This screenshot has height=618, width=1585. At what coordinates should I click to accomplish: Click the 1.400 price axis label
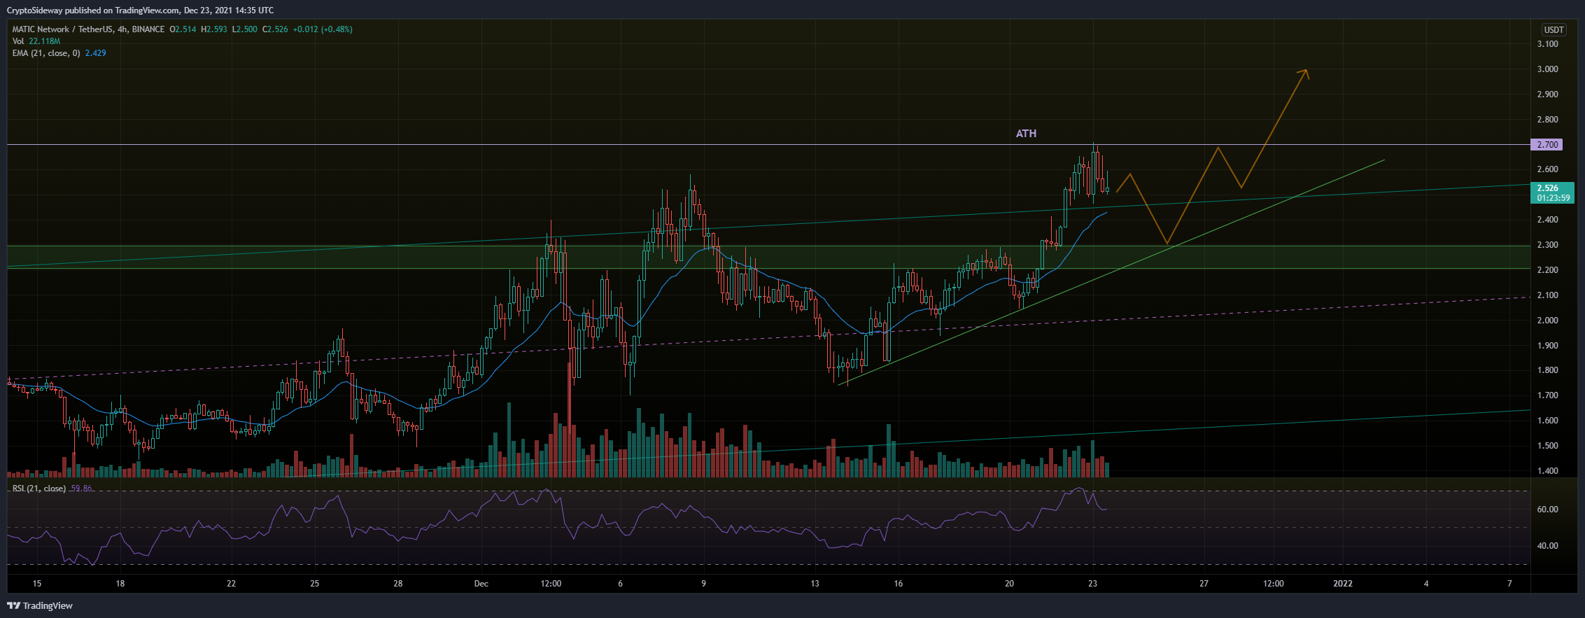(x=1547, y=471)
